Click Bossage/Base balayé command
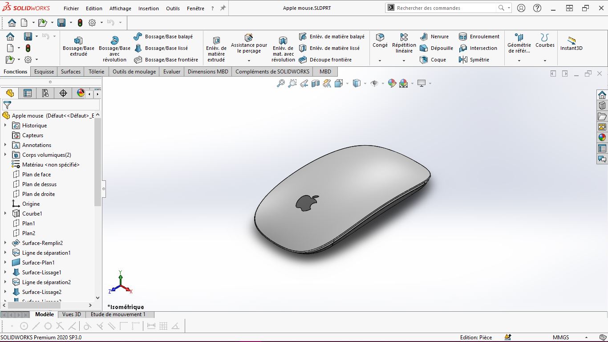The height and width of the screenshot is (342, 608). pos(163,37)
